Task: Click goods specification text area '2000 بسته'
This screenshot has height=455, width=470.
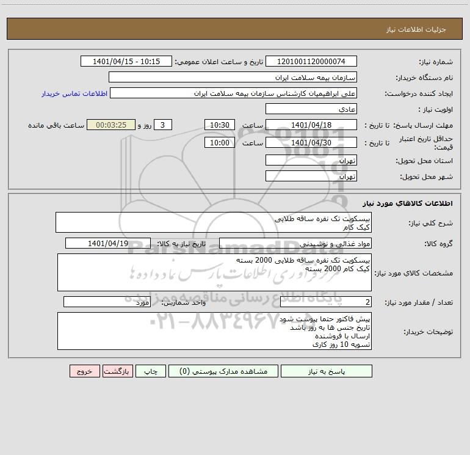Action: 214,272
